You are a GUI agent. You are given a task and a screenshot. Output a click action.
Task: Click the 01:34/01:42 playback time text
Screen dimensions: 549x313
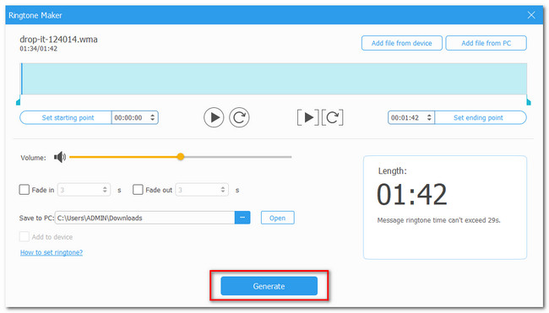coord(38,49)
